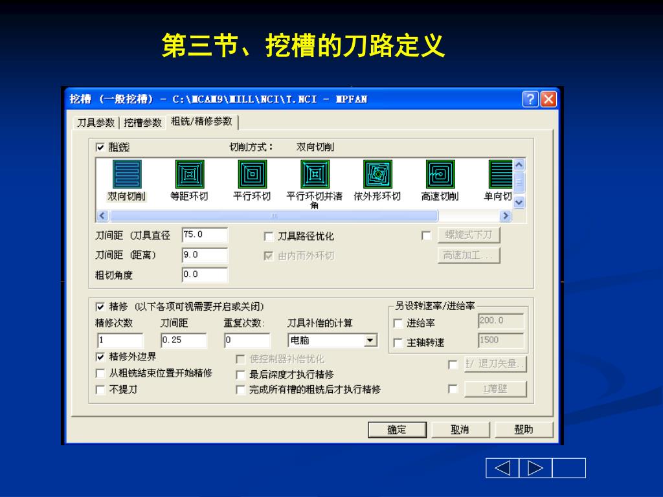Click the vertical scrollbar thumb in cutting list
Image resolution: width=663 pixels, height=497 pixels.
click(519, 182)
